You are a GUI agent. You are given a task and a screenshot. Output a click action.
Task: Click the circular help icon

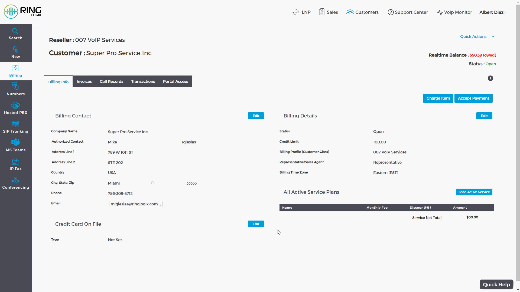[491, 78]
